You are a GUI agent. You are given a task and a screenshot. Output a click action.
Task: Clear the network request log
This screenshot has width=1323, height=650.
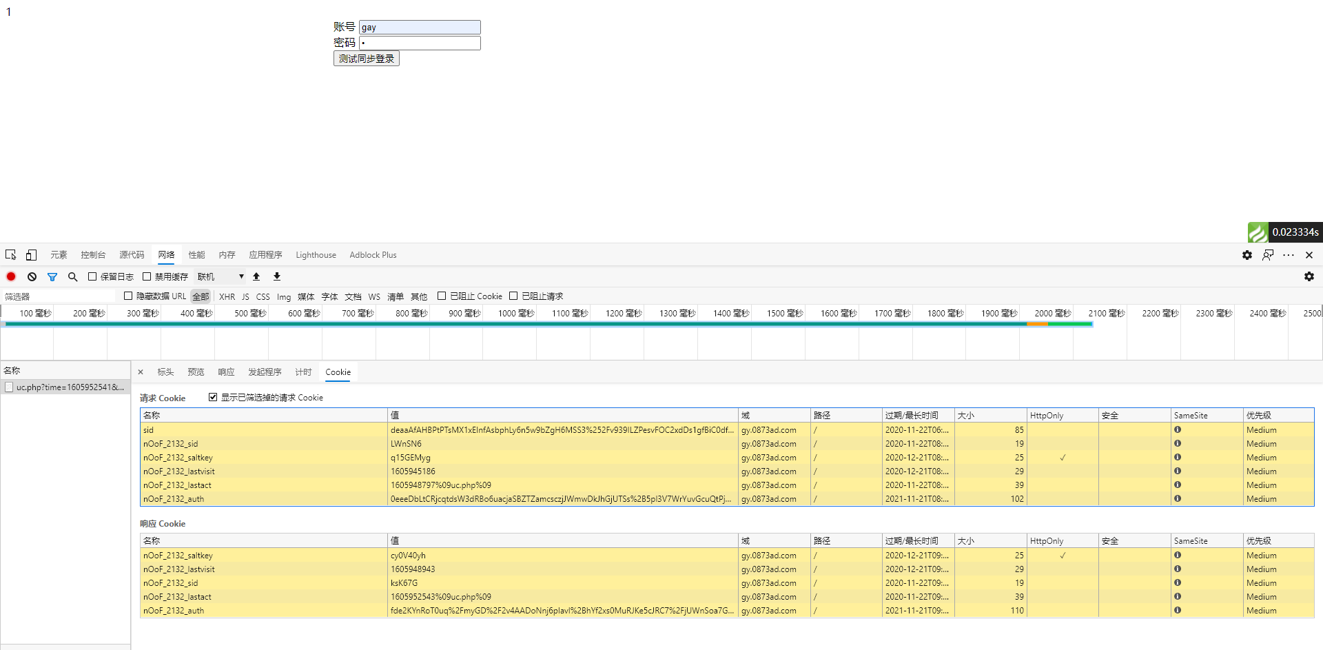(x=32, y=276)
